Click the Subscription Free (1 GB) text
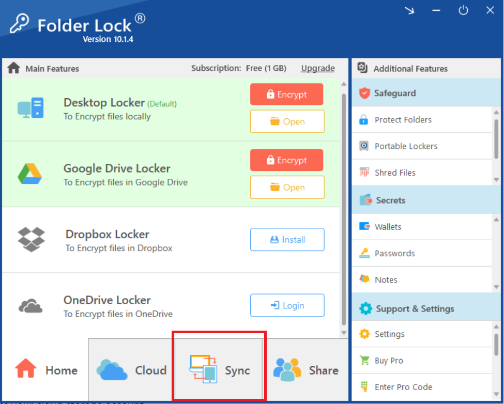The height and width of the screenshot is (404, 504). [238, 68]
